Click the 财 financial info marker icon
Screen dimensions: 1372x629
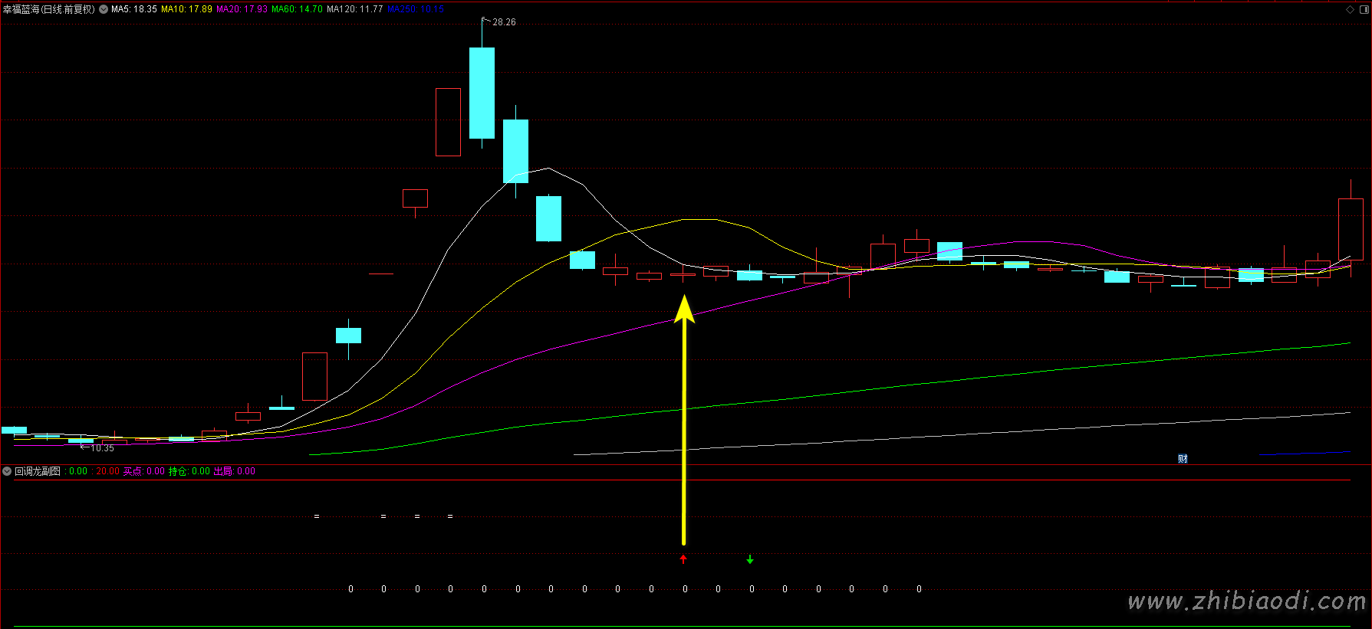(x=1183, y=459)
